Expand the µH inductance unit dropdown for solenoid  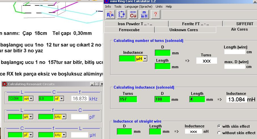tap(145, 59)
